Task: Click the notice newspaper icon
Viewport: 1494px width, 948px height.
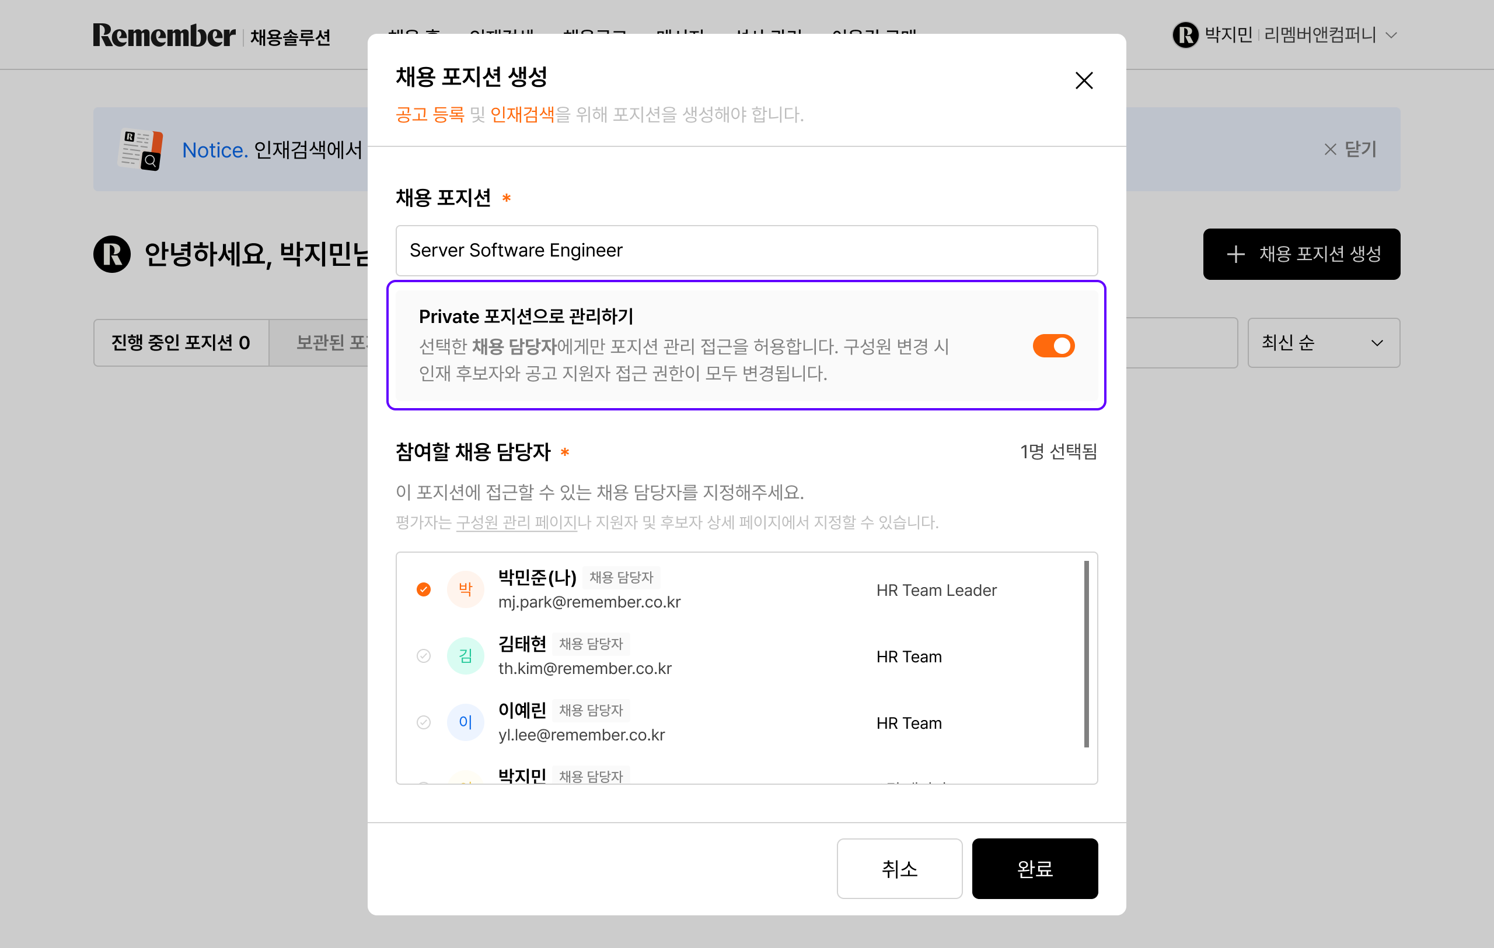Action: pos(140,149)
